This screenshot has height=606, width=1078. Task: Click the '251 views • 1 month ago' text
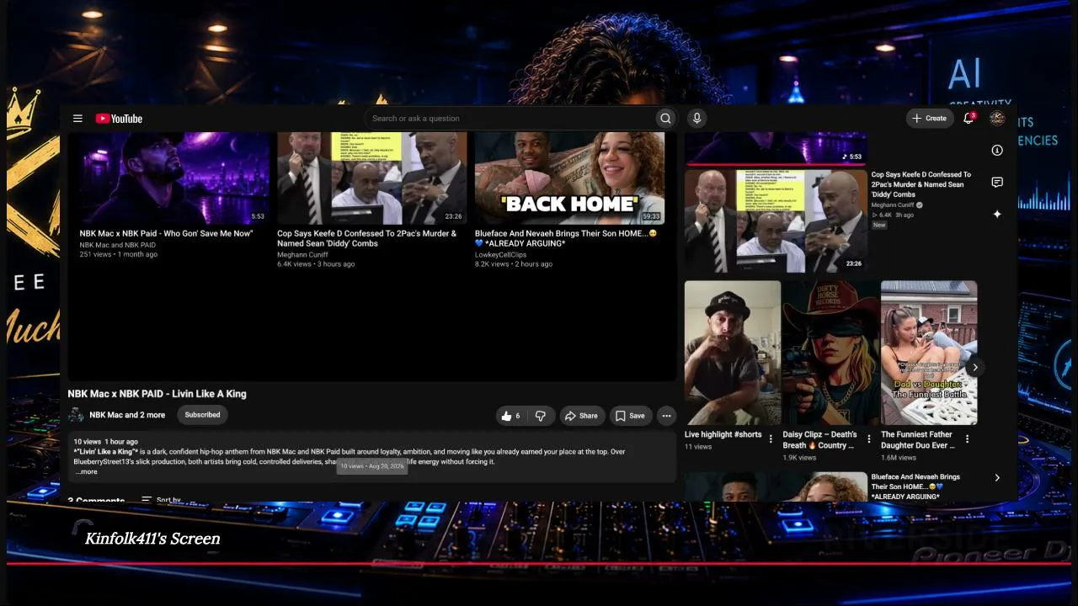[x=119, y=254]
